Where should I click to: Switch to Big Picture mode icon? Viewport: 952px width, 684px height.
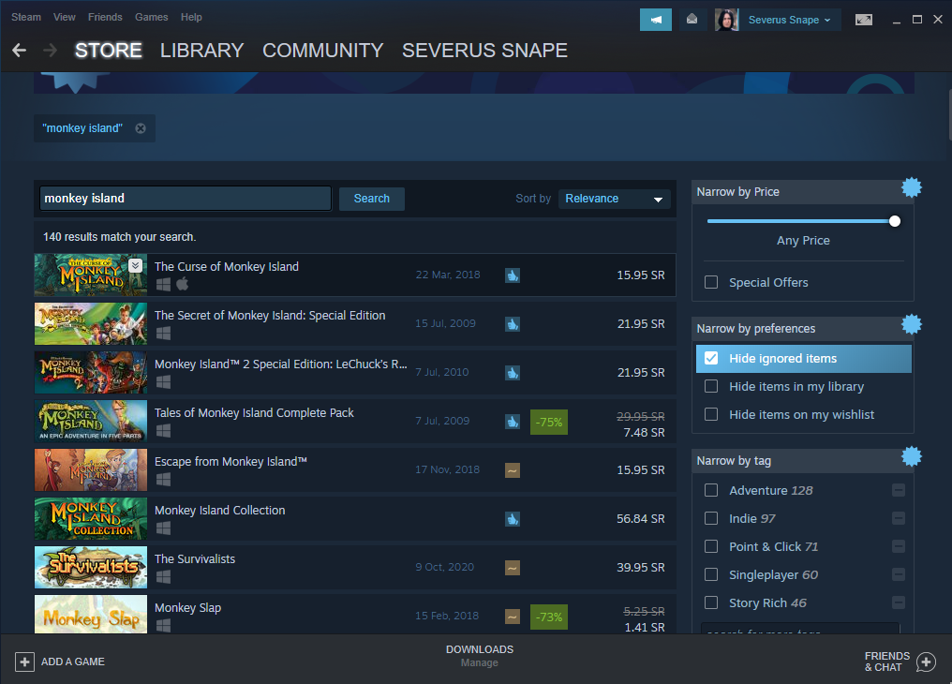pyautogui.click(x=863, y=20)
